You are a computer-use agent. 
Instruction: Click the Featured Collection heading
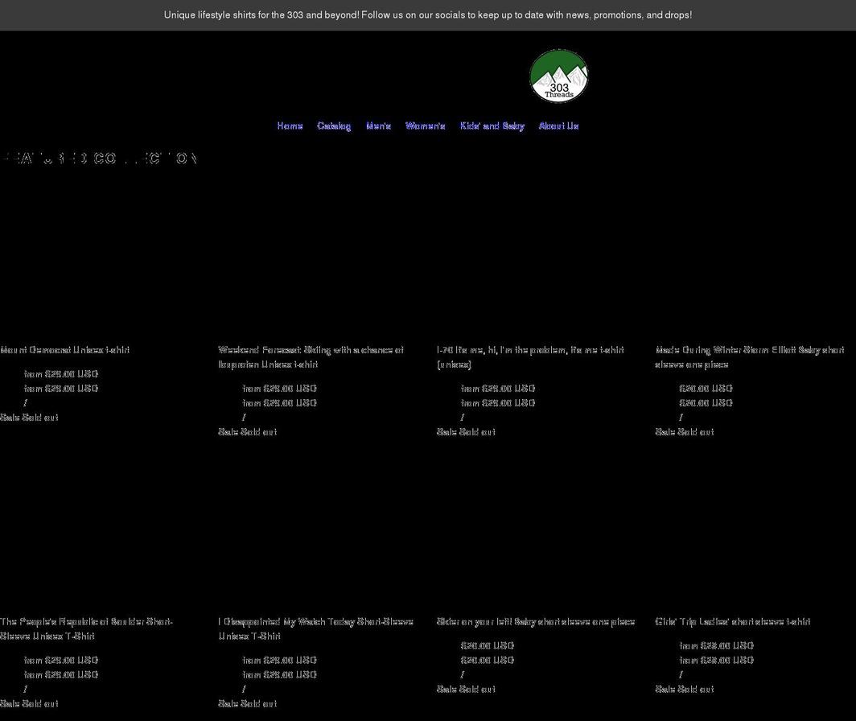pos(99,159)
